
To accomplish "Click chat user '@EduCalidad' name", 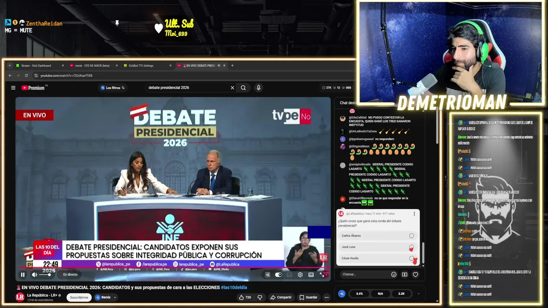I will point(357,117).
